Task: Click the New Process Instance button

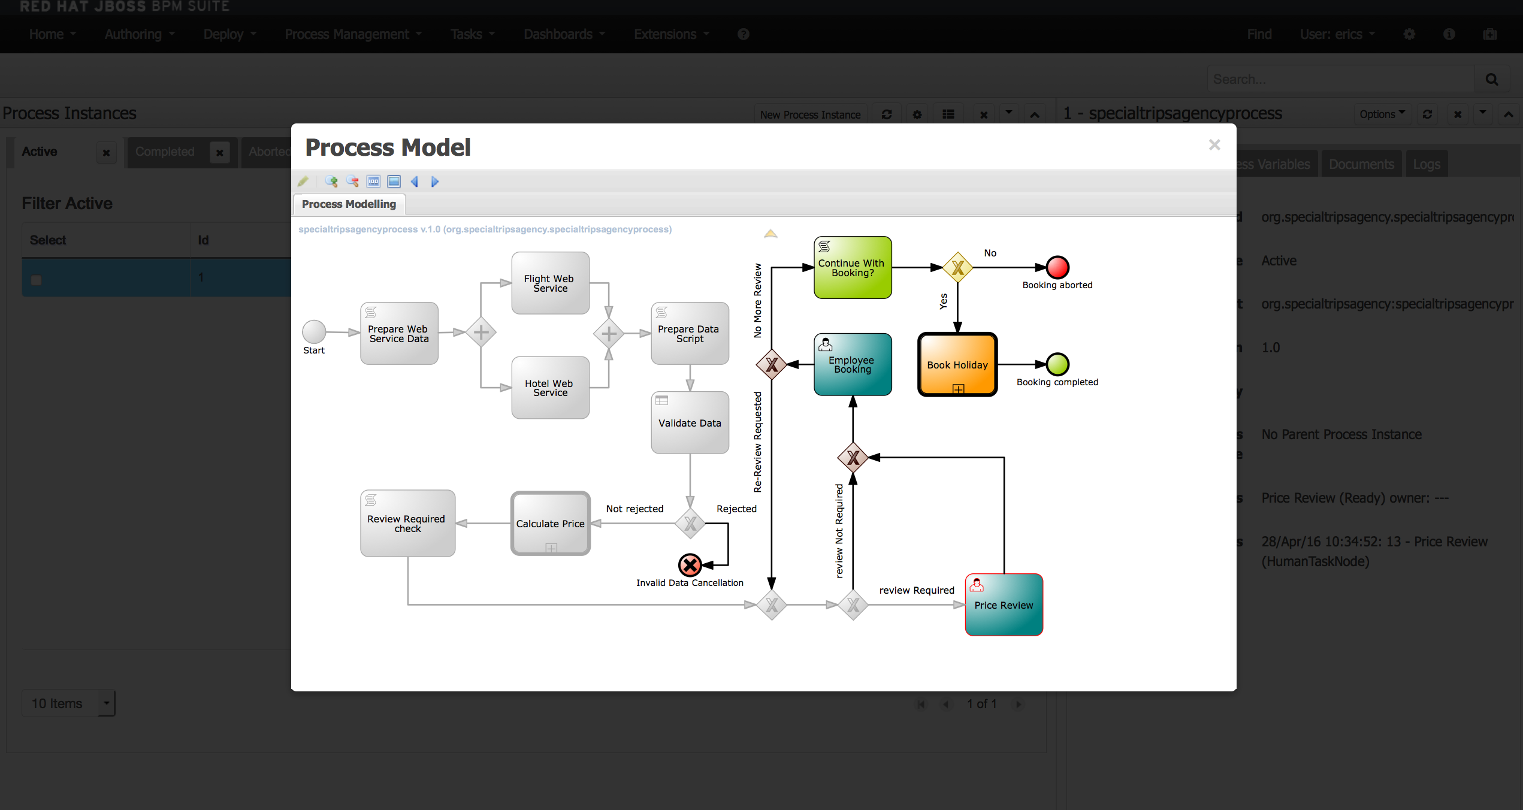Action: 810,114
